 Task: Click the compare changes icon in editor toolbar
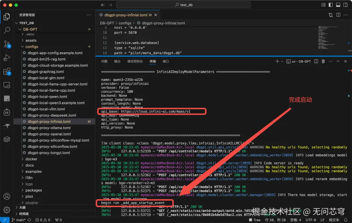click(331, 15)
